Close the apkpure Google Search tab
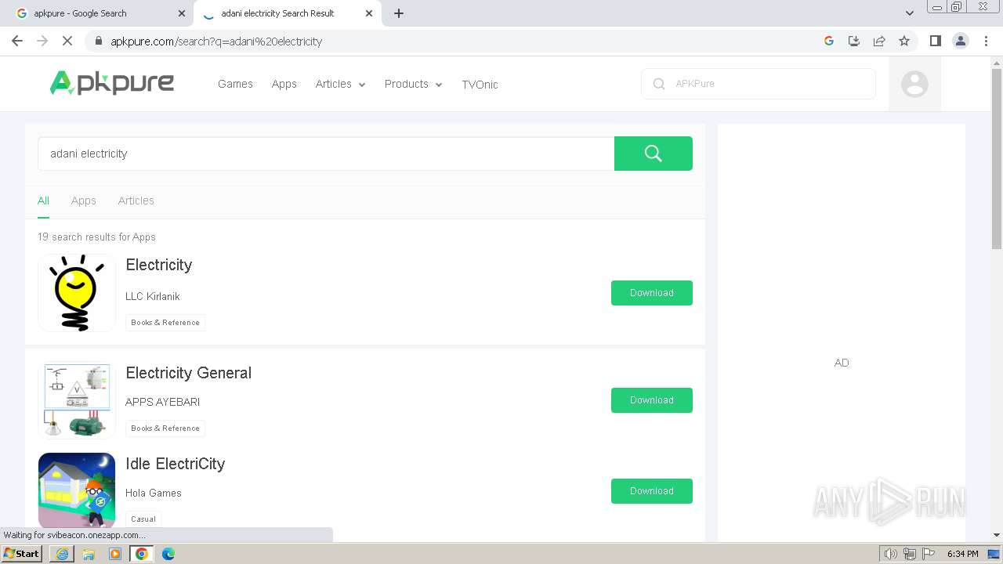This screenshot has width=1003, height=564. pyautogui.click(x=182, y=13)
